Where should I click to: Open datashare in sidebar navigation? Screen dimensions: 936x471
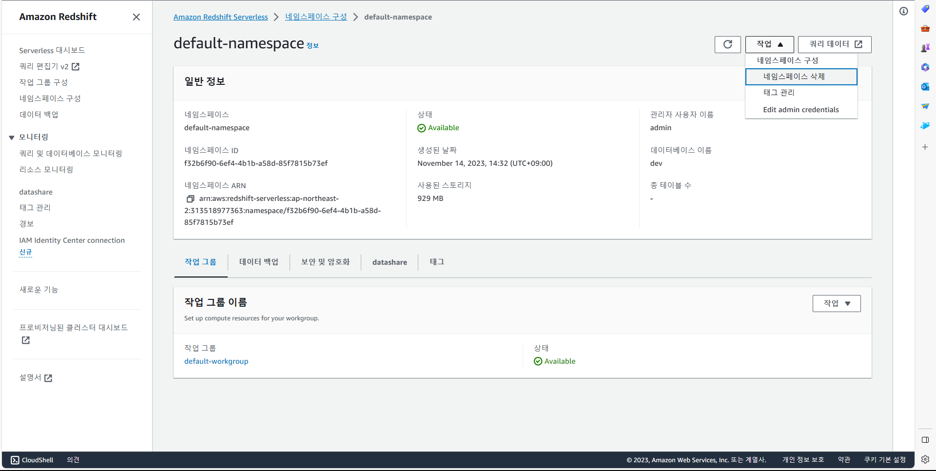coord(36,192)
